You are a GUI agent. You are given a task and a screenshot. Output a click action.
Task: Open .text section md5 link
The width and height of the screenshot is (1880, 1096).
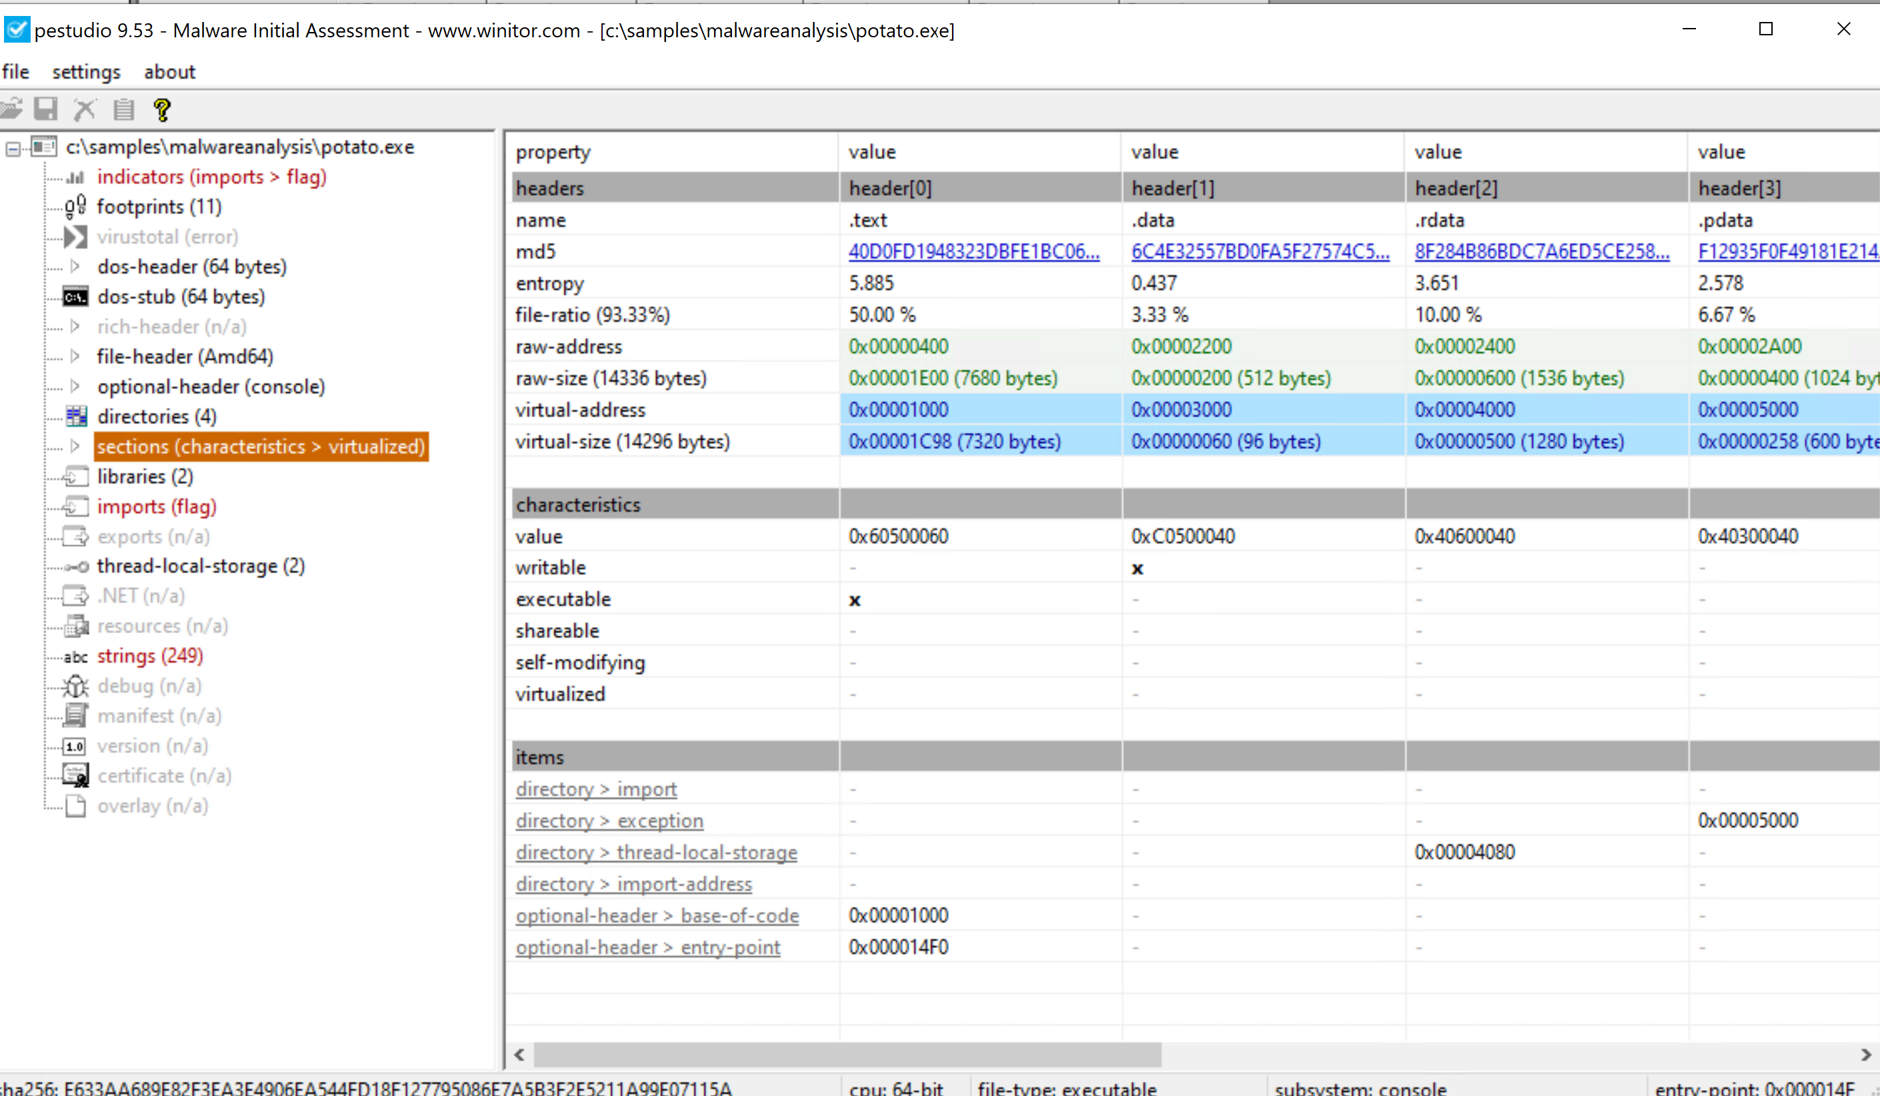[x=973, y=251]
